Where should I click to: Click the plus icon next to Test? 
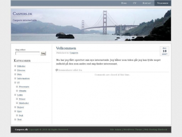tap(15, 120)
